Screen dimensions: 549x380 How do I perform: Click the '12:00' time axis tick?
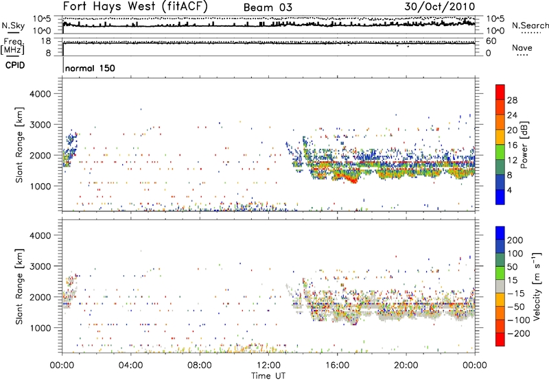point(268,366)
